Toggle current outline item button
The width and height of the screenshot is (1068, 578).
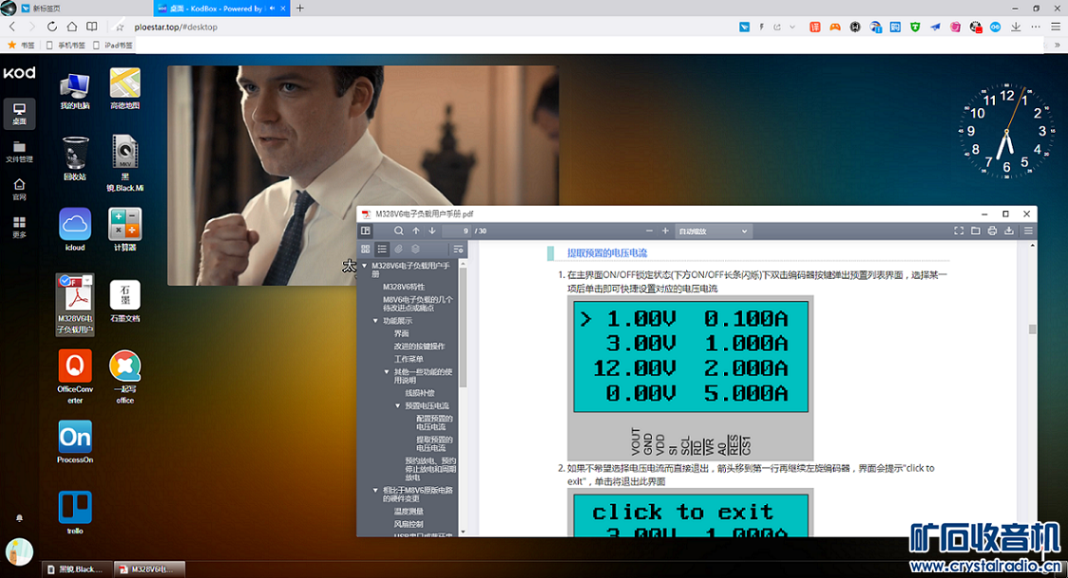[458, 249]
